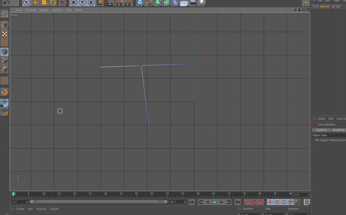Screen dimensions: 346x215
Task: Select the Live Selection tool in top toolbar
Action: [x=26, y=2]
